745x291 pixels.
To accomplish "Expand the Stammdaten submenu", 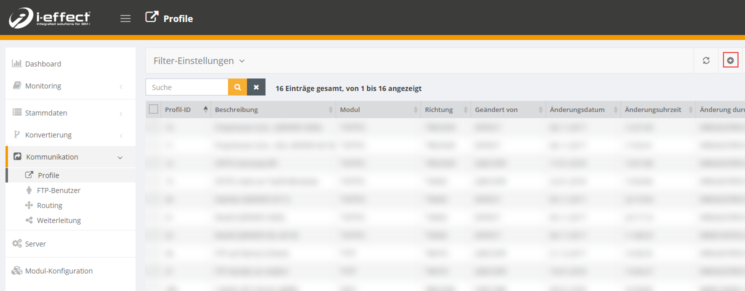I will (x=46, y=113).
